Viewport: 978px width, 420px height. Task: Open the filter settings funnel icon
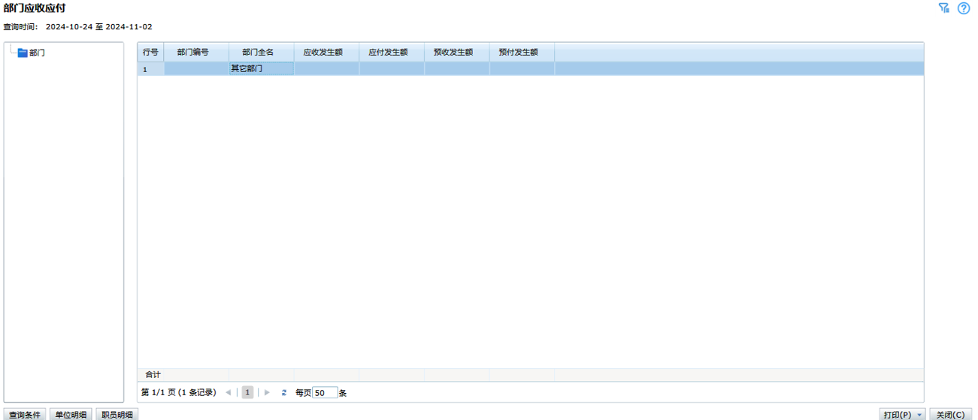944,8
